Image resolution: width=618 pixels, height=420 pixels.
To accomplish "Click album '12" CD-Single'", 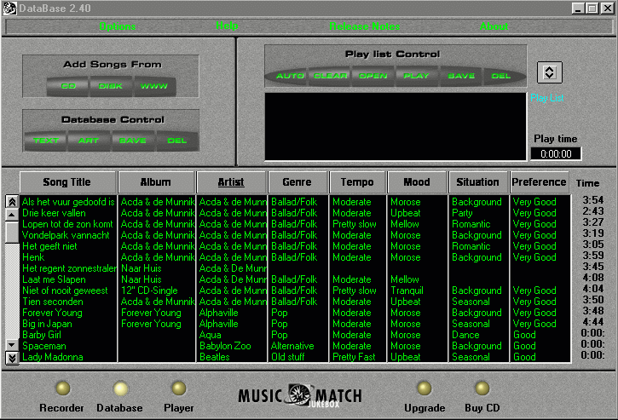I will point(149,291).
